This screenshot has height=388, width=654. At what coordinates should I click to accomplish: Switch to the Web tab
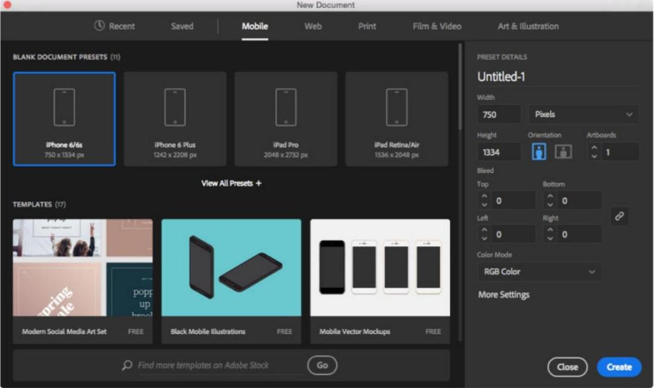pyautogui.click(x=312, y=26)
